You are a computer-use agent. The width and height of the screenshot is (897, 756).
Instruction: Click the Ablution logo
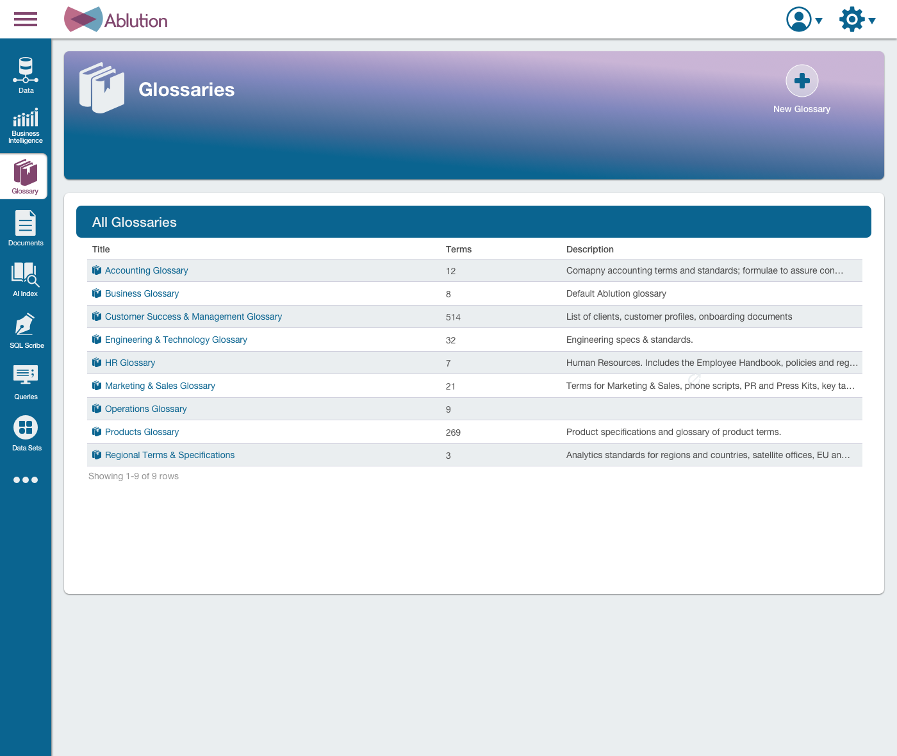click(116, 20)
